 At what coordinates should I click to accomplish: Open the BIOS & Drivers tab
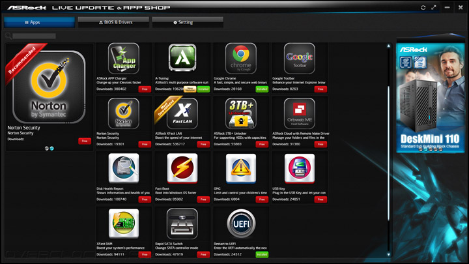tap(113, 22)
